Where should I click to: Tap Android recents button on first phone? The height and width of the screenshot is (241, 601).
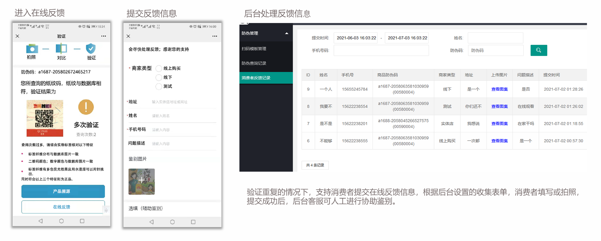(x=82, y=221)
